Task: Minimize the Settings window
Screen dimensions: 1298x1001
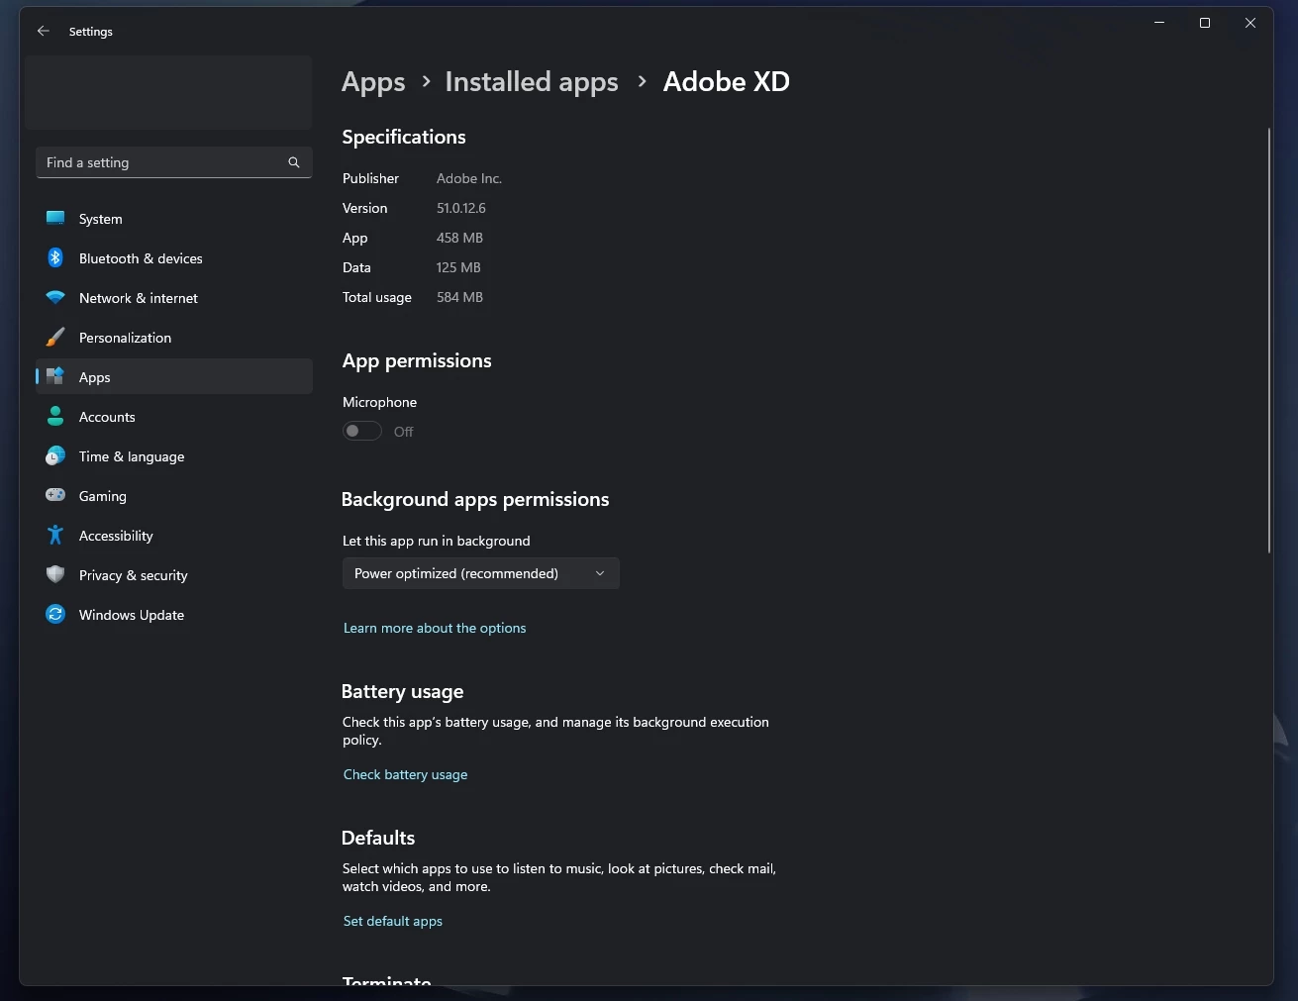Action: coord(1159,23)
